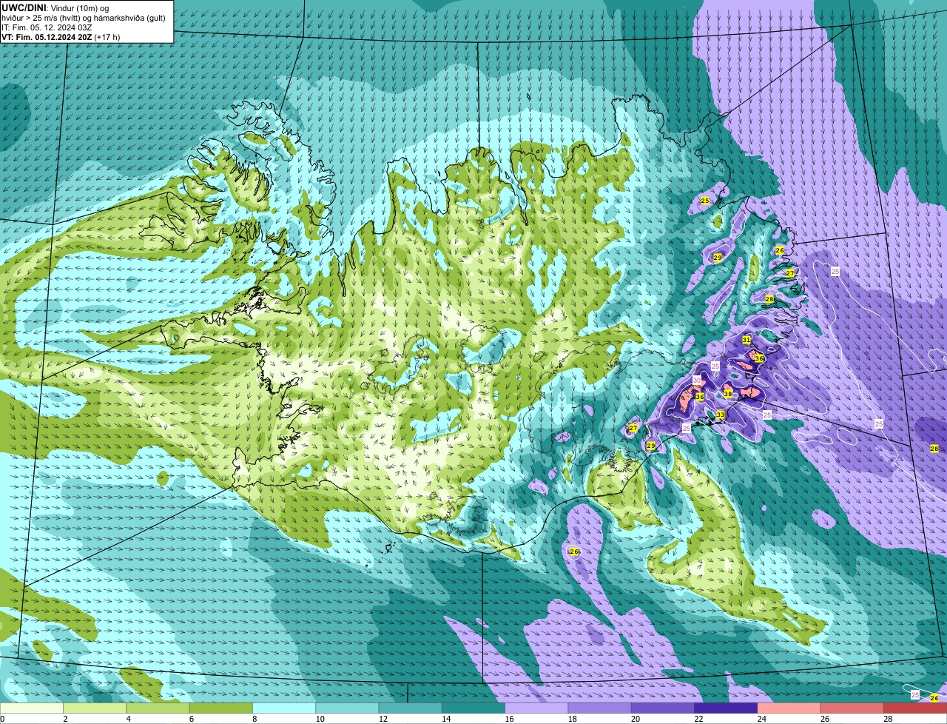Image resolution: width=947 pixels, height=724 pixels.
Task: Click the yellow 38 max gust marker
Action: click(x=728, y=394)
